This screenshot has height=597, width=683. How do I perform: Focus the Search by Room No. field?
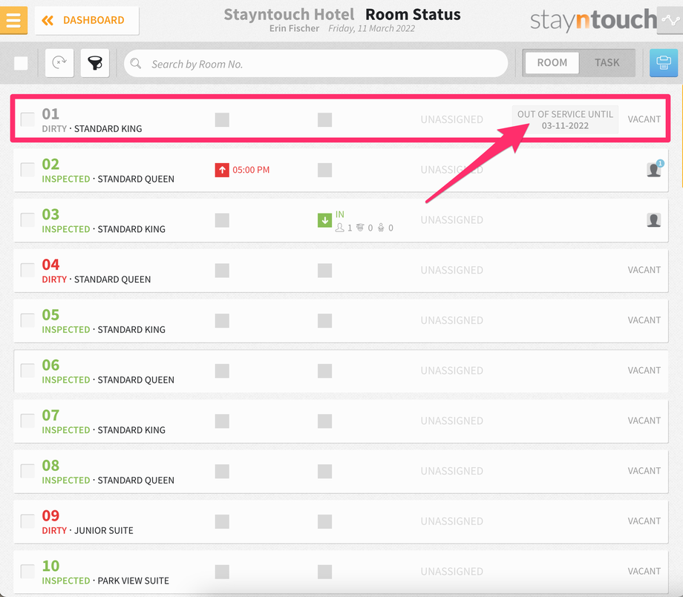316,64
